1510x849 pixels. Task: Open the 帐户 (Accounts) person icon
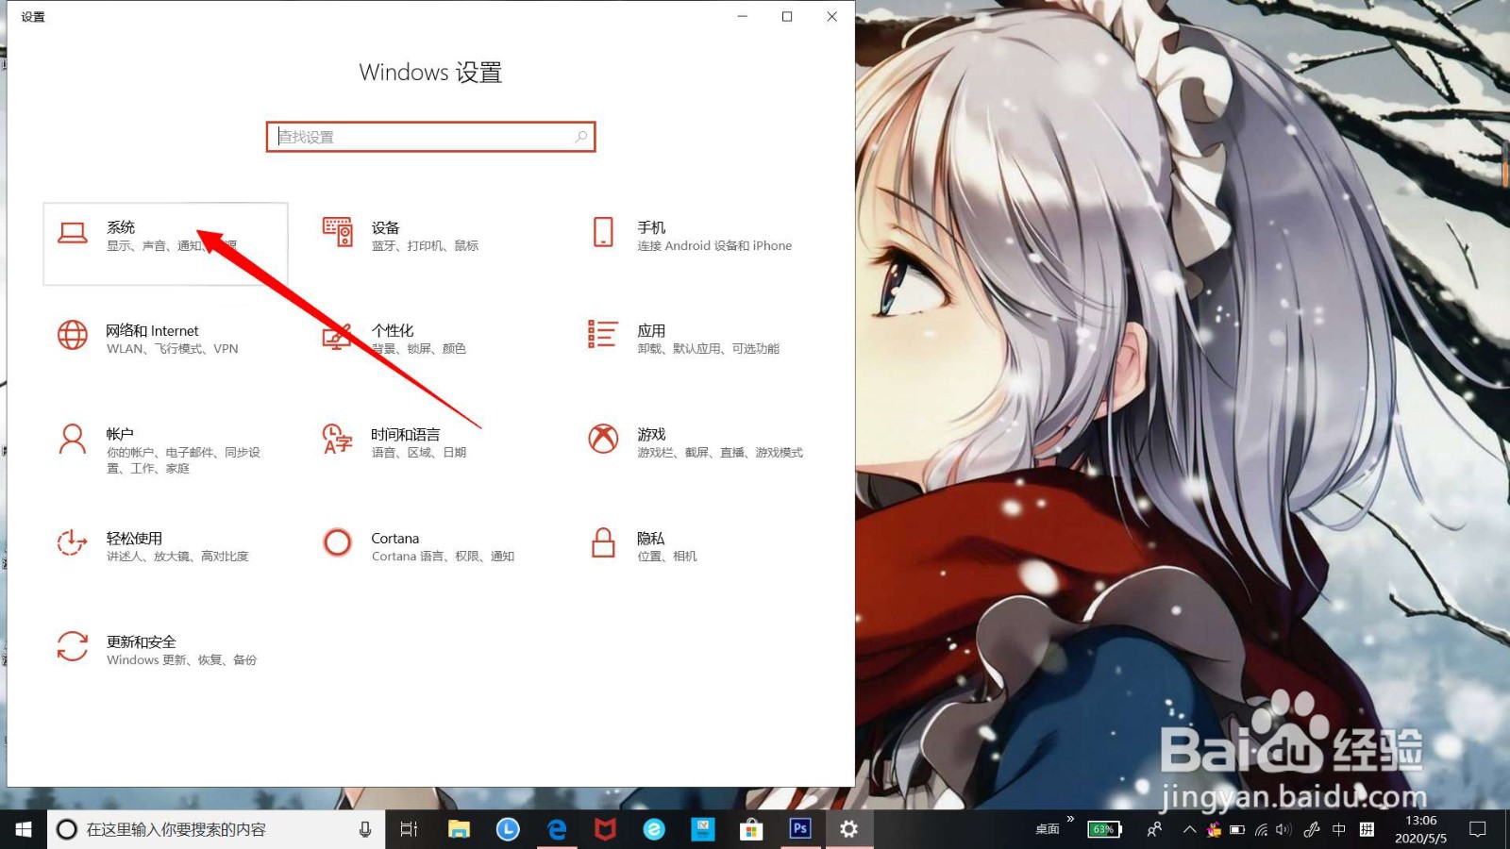click(x=73, y=439)
